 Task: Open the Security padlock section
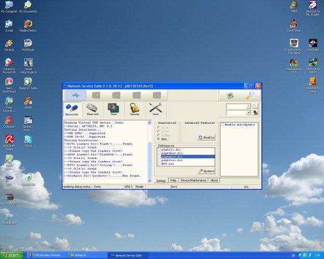pos(135,109)
